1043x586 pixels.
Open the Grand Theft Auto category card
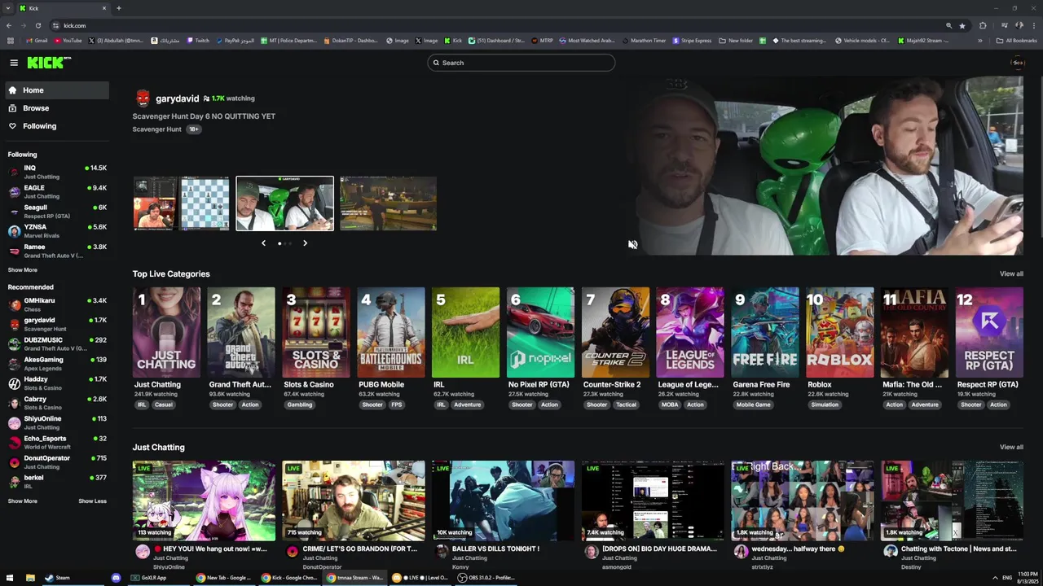tap(241, 332)
